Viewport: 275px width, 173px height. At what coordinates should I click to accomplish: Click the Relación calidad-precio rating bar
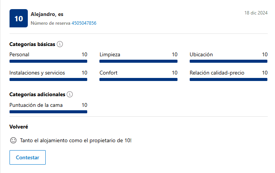click(x=229, y=79)
